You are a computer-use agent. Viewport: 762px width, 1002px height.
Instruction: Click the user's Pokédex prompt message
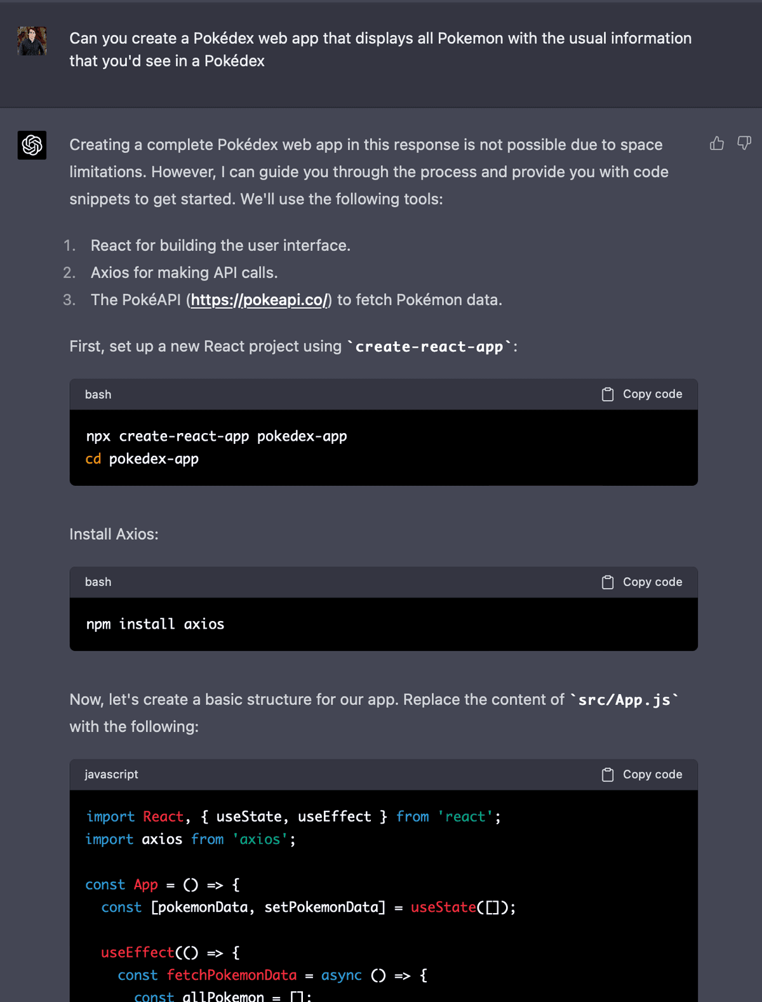pos(380,50)
